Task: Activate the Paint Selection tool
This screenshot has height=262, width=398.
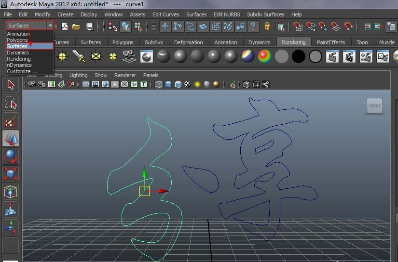Action: point(11,120)
